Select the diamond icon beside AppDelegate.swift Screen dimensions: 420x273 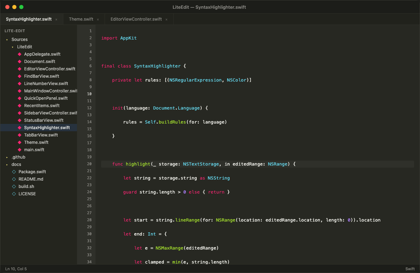click(x=19, y=54)
